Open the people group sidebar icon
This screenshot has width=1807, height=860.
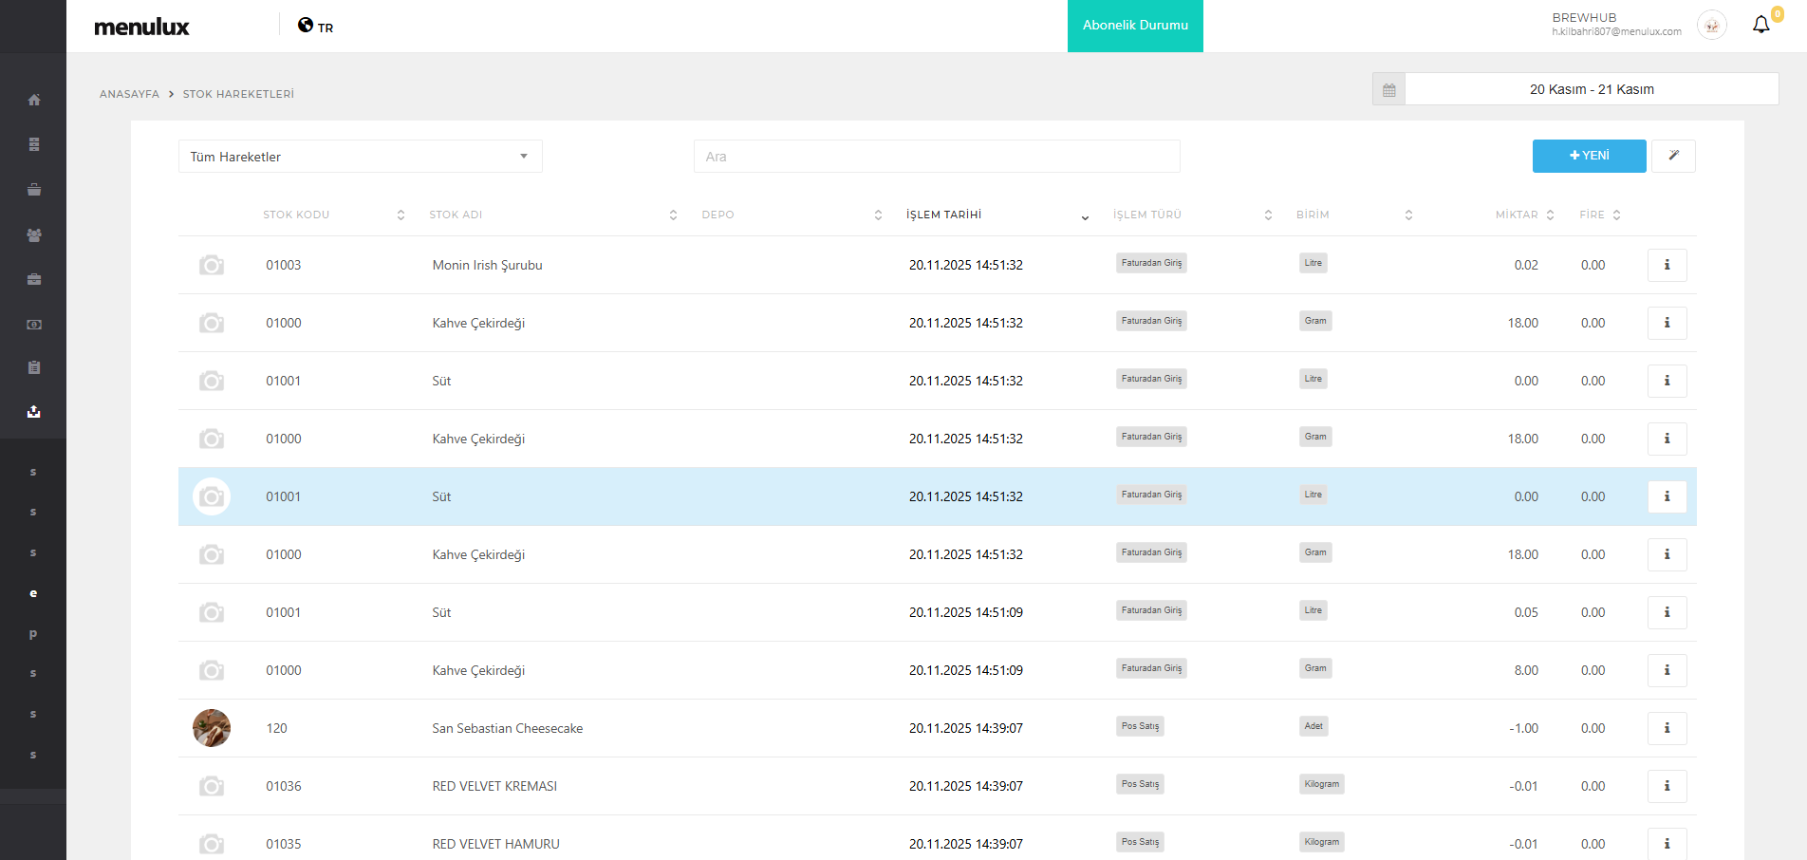34,234
